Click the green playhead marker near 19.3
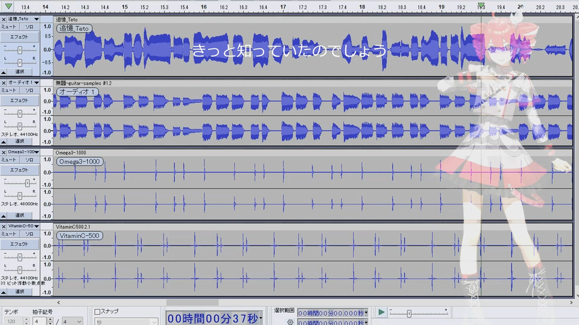 [x=481, y=5]
